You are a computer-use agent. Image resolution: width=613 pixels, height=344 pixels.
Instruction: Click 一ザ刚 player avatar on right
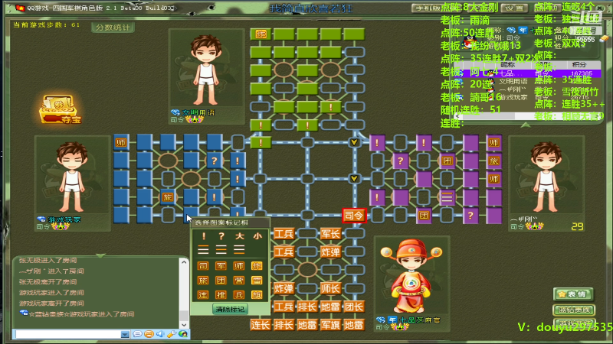pyautogui.click(x=546, y=177)
